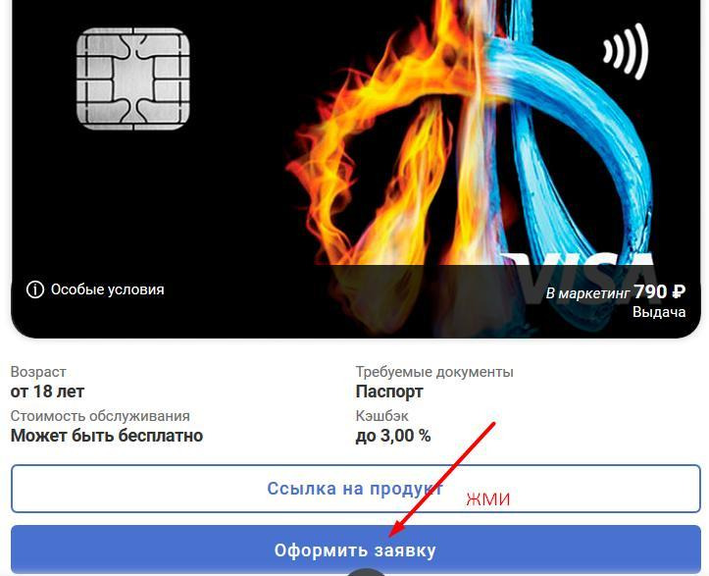Click the В маркетинг 790 ₽ label
The image size is (709, 576).
click(616, 292)
